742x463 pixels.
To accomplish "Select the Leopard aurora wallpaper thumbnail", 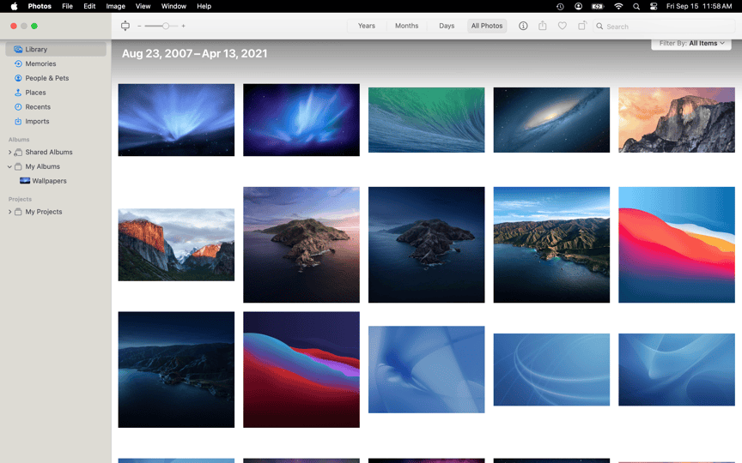I will click(176, 120).
